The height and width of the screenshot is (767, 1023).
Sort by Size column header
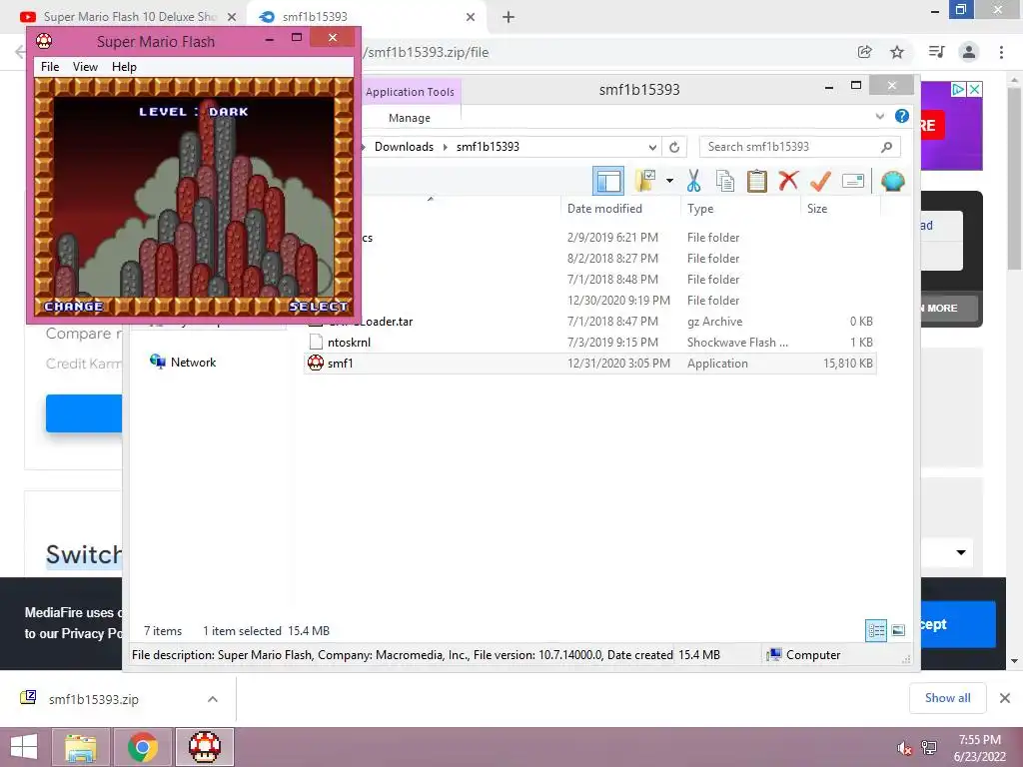click(x=817, y=209)
